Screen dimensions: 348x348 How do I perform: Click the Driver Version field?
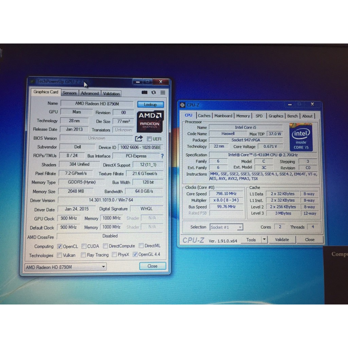tap(110, 200)
